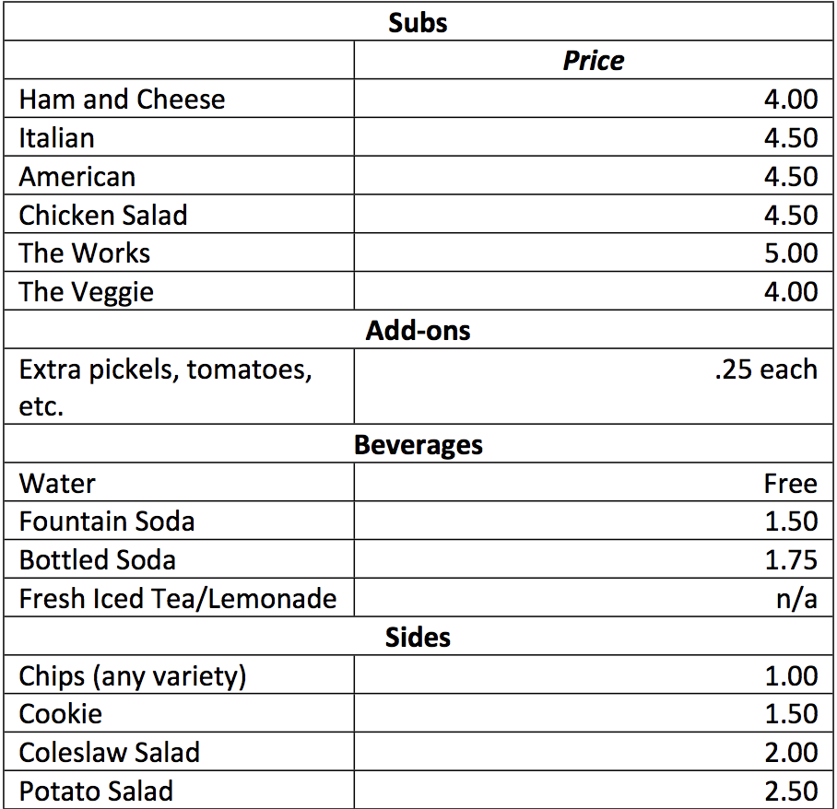
Task: Click the Italian sub name
Action: 57,138
